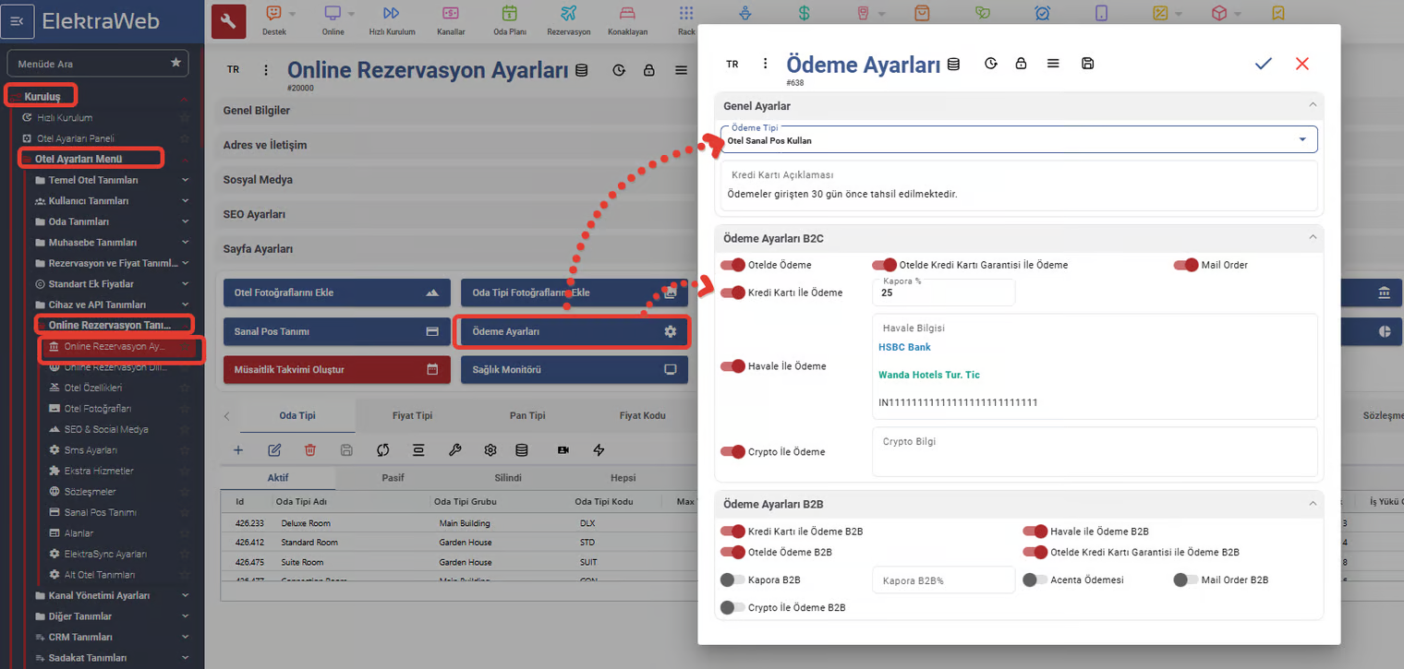The height and width of the screenshot is (669, 1404).
Task: Confirm payment settings with the checkmark icon
Action: coord(1263,64)
